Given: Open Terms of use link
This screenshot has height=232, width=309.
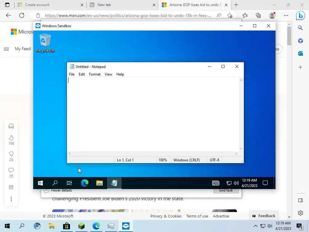Looking at the screenshot, I should 197,216.
